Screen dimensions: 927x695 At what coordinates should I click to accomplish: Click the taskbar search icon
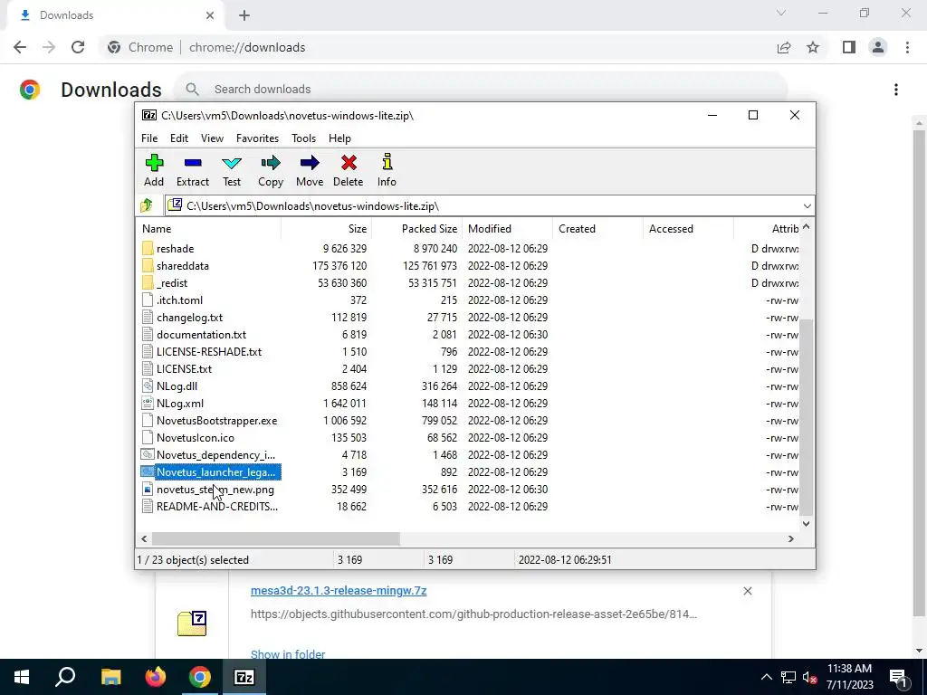(x=65, y=677)
